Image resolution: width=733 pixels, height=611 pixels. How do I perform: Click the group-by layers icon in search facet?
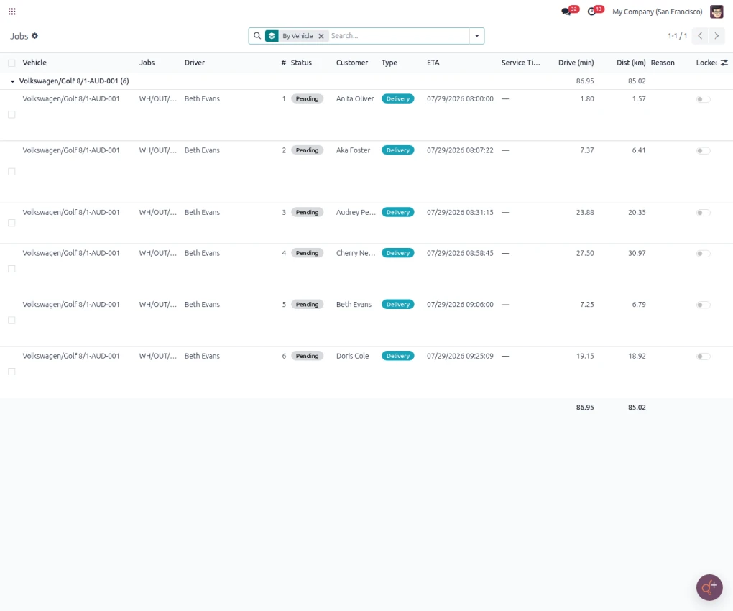(272, 36)
